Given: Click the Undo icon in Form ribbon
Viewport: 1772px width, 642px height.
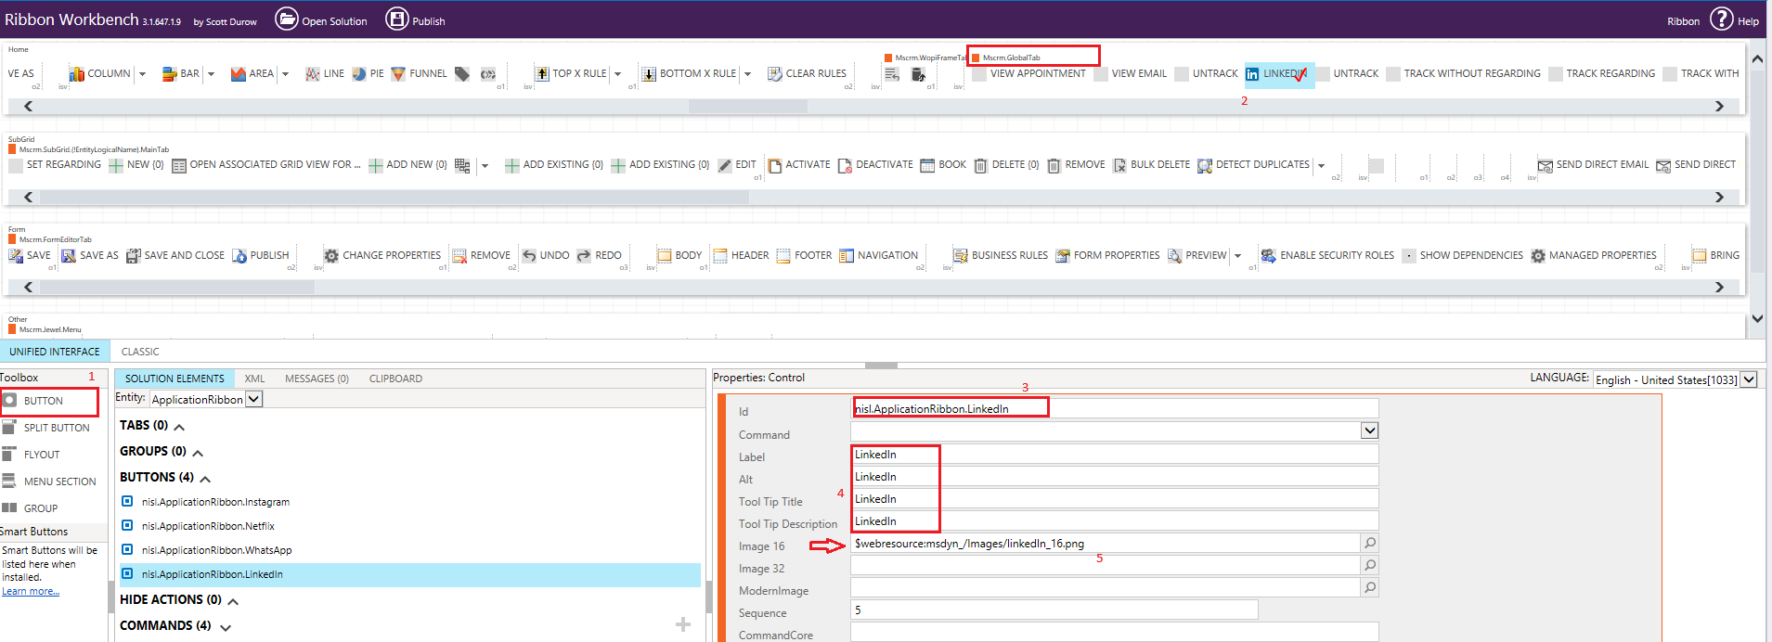Looking at the screenshot, I should pos(529,256).
